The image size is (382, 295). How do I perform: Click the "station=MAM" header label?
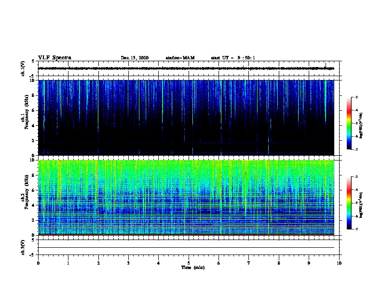tap(180, 58)
